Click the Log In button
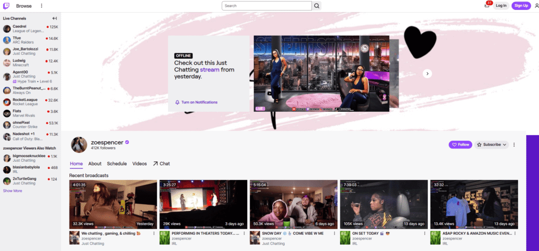 pyautogui.click(x=501, y=6)
